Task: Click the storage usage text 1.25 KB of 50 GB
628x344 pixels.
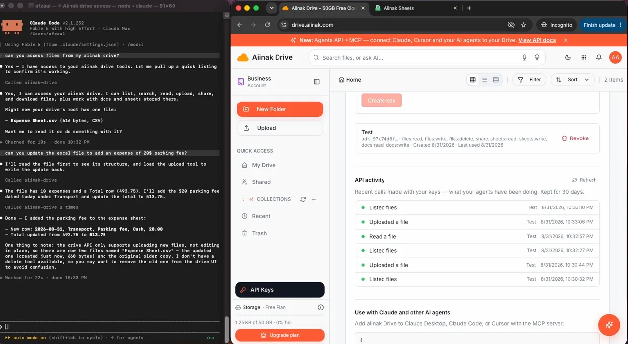Action: 263,323
